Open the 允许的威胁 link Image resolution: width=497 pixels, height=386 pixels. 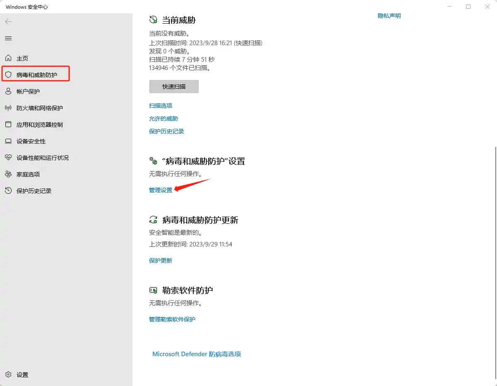click(x=163, y=118)
